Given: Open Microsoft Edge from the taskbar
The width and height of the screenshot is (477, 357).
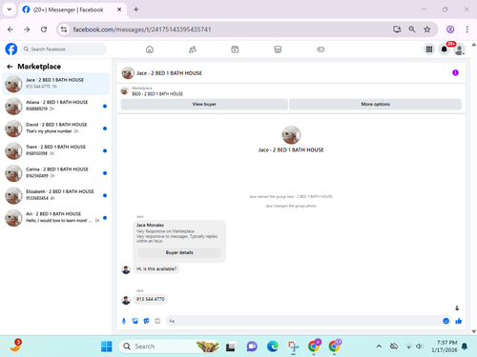Looking at the screenshot, I should (273, 347).
